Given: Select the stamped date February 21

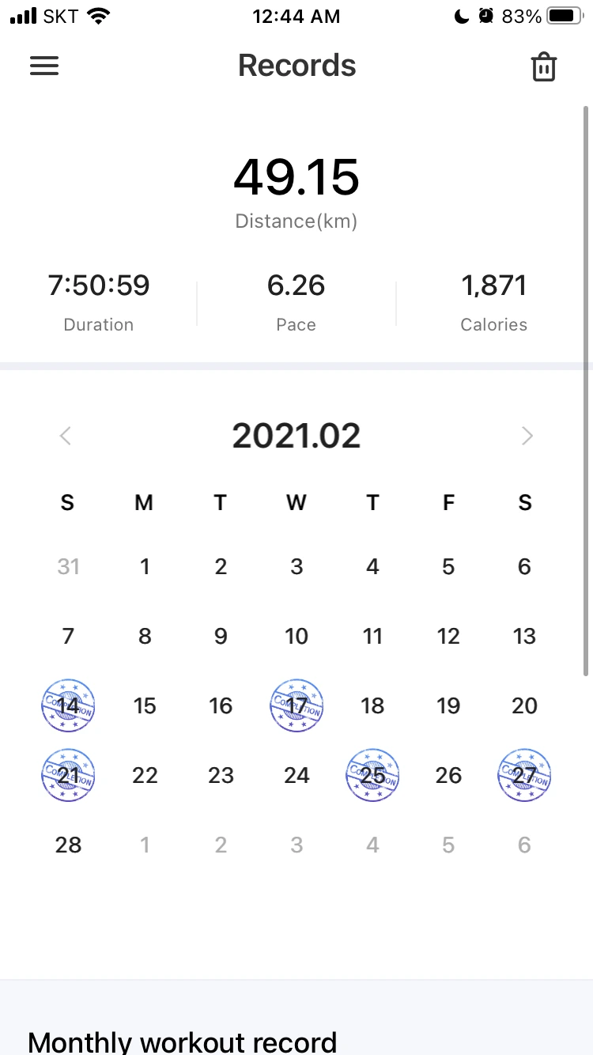Looking at the screenshot, I should (68, 775).
